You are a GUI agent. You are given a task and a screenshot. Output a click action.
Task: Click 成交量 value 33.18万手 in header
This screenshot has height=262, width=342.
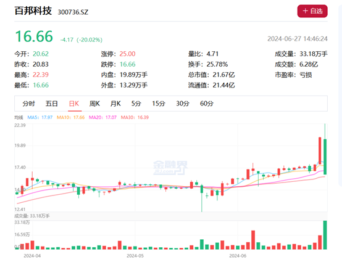click(x=314, y=54)
